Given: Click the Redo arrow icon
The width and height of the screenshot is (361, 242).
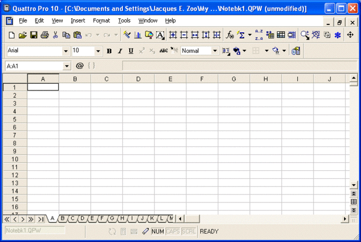Looking at the screenshot, I should tap(107, 35).
